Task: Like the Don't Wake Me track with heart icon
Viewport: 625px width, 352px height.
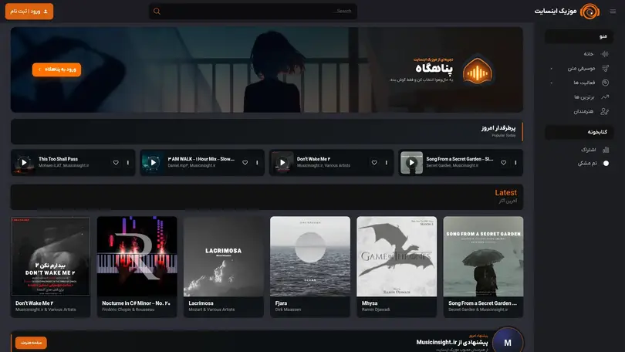Action: 374,162
